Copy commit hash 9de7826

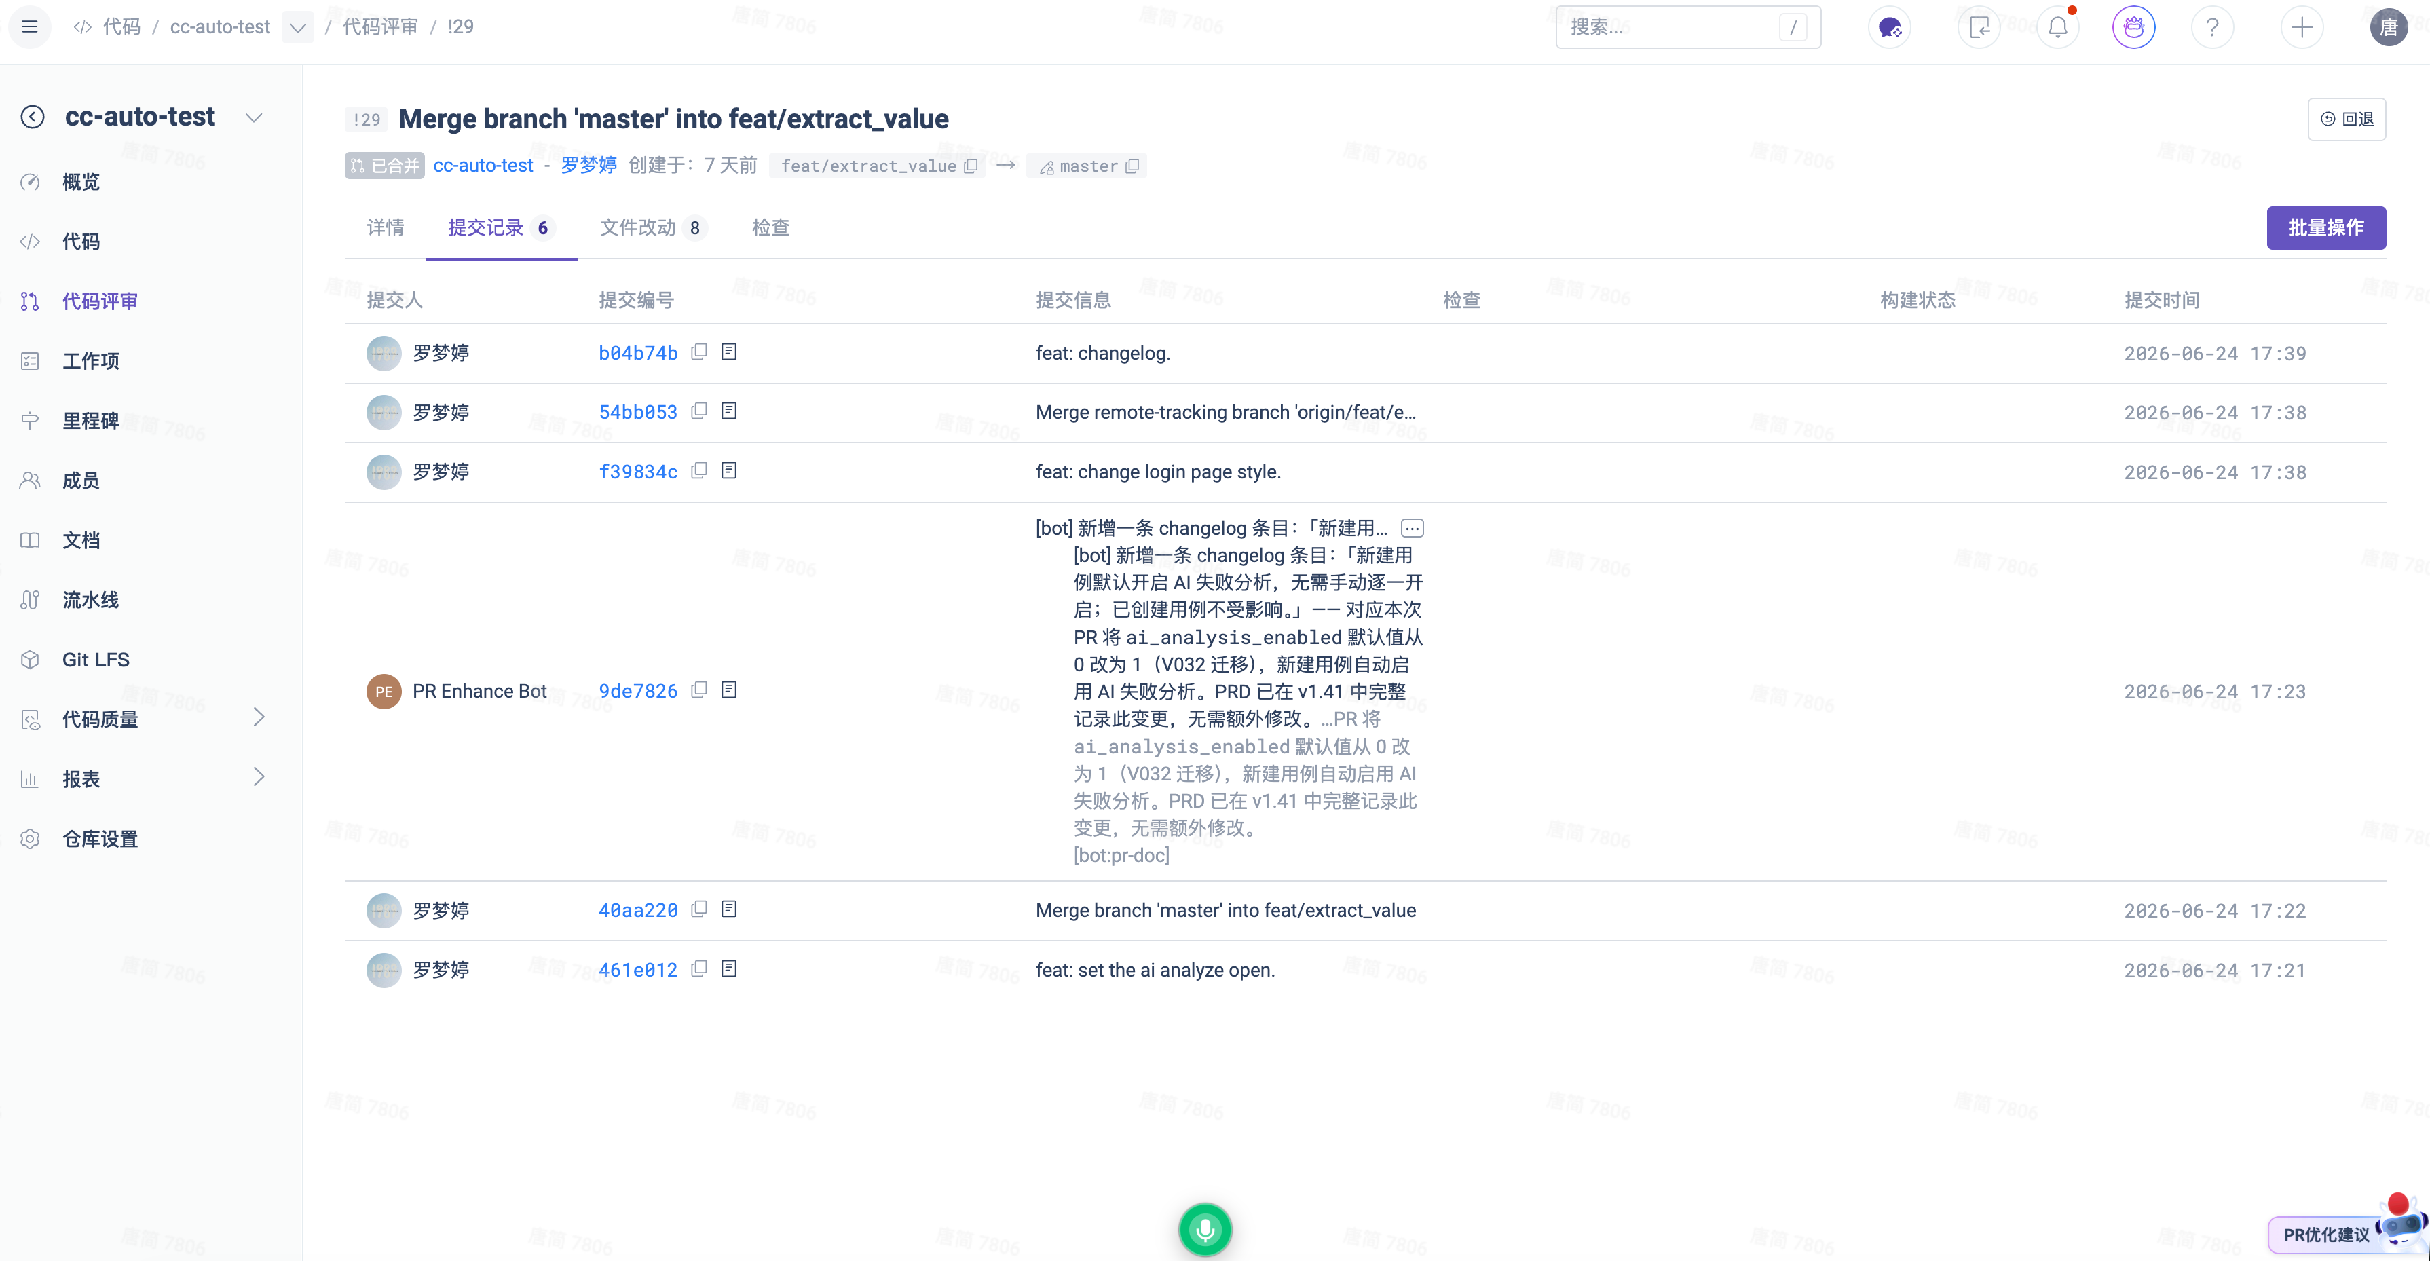(699, 690)
